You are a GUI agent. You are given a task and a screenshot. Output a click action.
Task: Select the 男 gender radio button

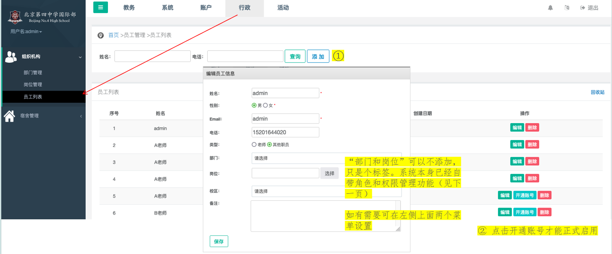click(x=254, y=105)
